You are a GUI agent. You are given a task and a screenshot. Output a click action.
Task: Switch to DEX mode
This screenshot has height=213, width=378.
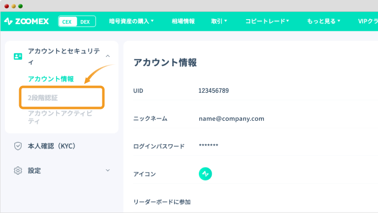click(85, 22)
